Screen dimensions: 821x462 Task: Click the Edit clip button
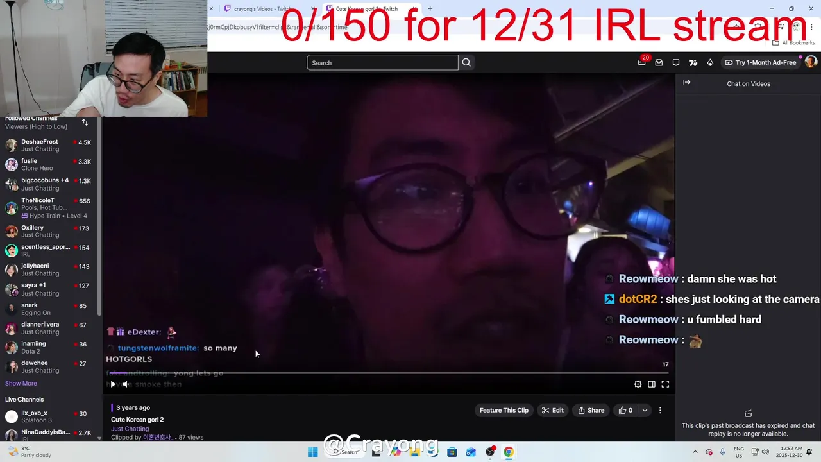[552, 410]
